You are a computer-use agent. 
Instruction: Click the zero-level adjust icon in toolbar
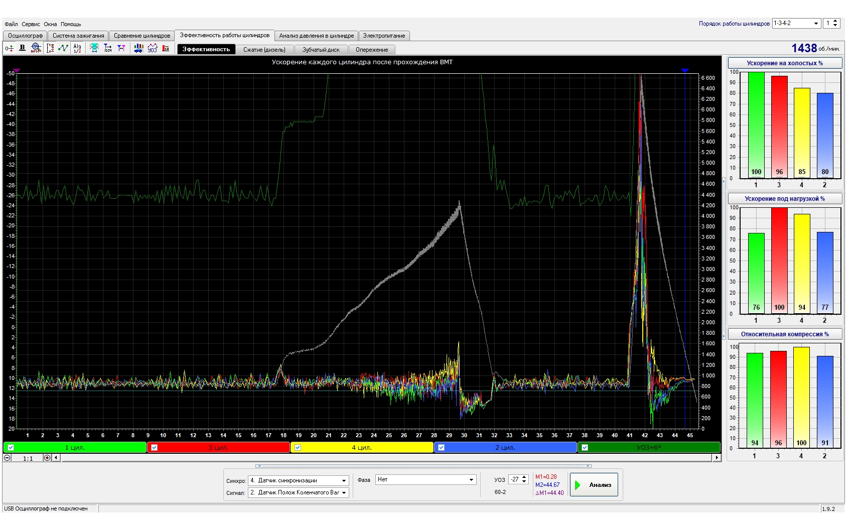[9, 48]
